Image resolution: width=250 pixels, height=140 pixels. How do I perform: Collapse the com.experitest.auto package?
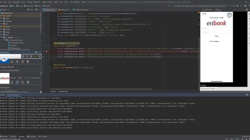pyautogui.click(x=4, y=40)
